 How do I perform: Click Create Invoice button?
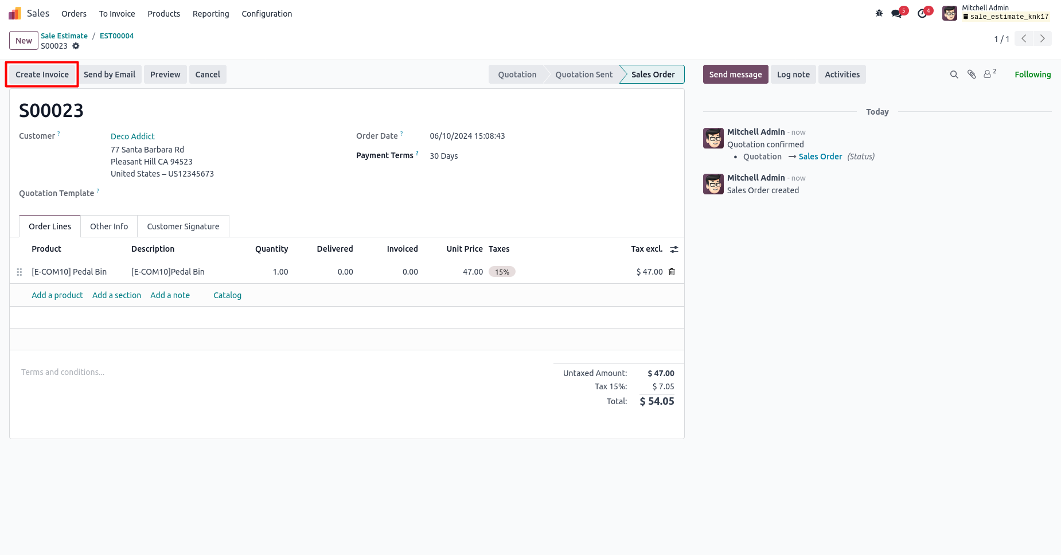[42, 75]
